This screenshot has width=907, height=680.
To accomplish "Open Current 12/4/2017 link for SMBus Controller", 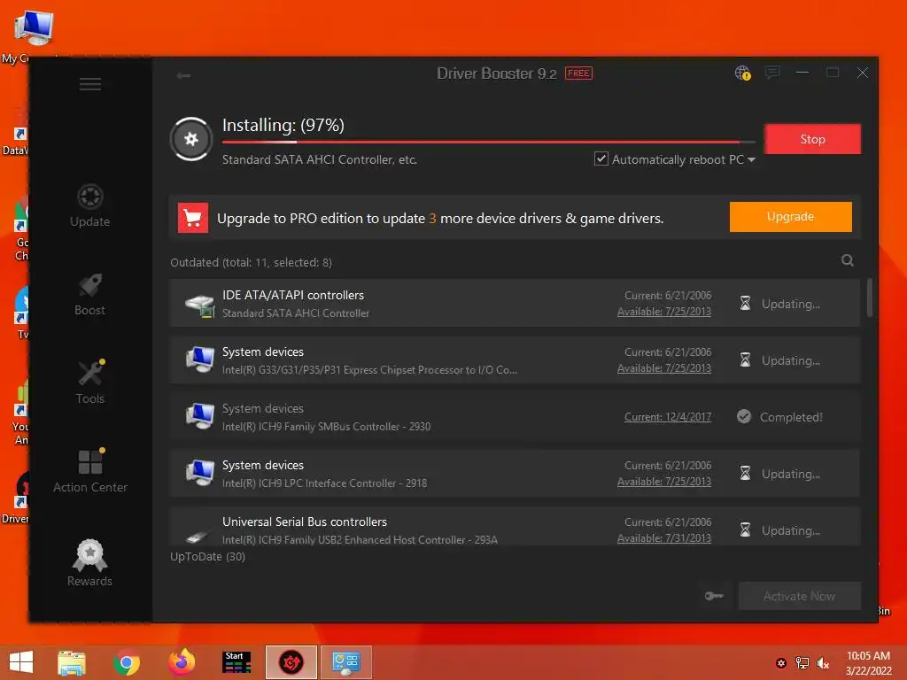I will [668, 417].
